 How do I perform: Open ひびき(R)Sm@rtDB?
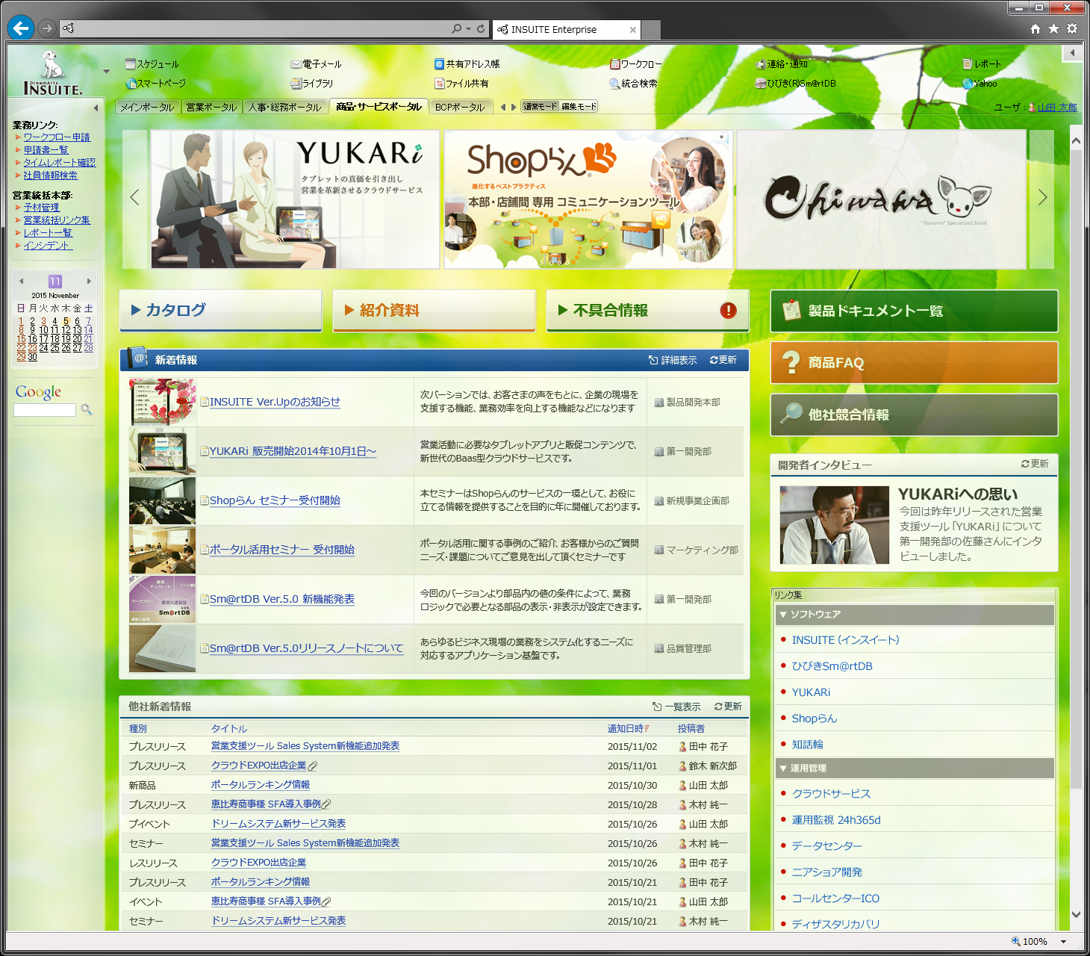(796, 84)
